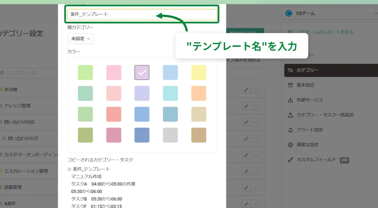The image size is (378, 208).
Task: Open カテゴリー・タスク一括追加 via its upload icon
Action: coord(290,115)
